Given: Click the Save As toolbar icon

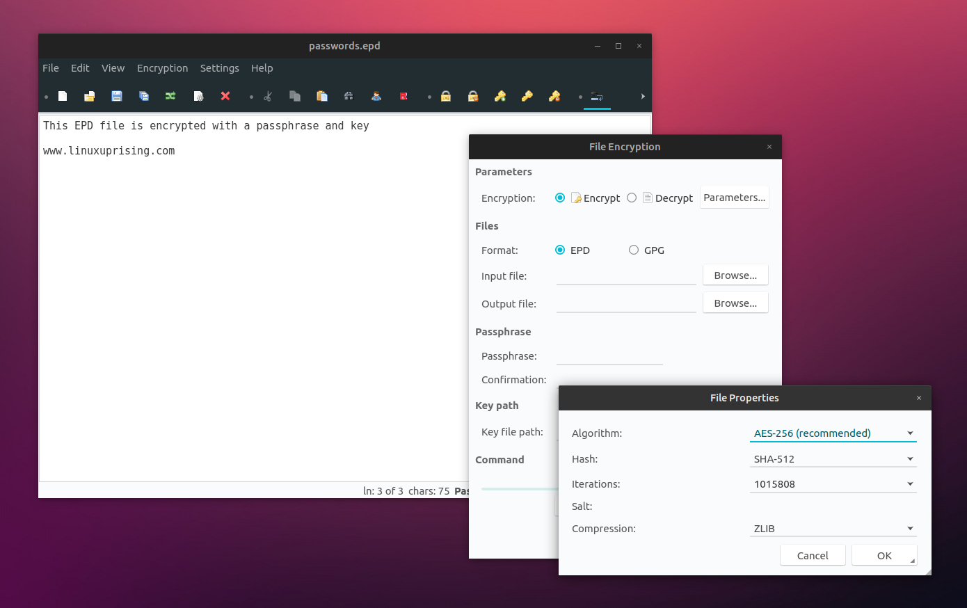Looking at the screenshot, I should coord(144,96).
